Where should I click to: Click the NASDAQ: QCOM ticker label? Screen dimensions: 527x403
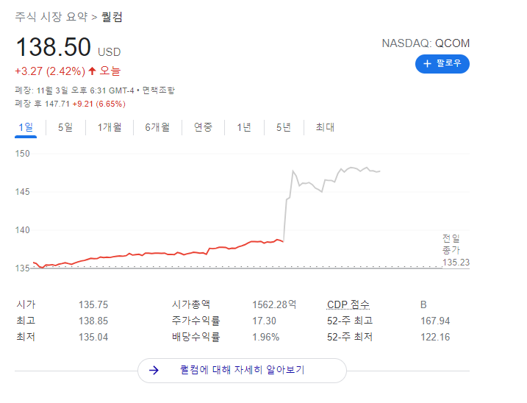[x=426, y=43]
